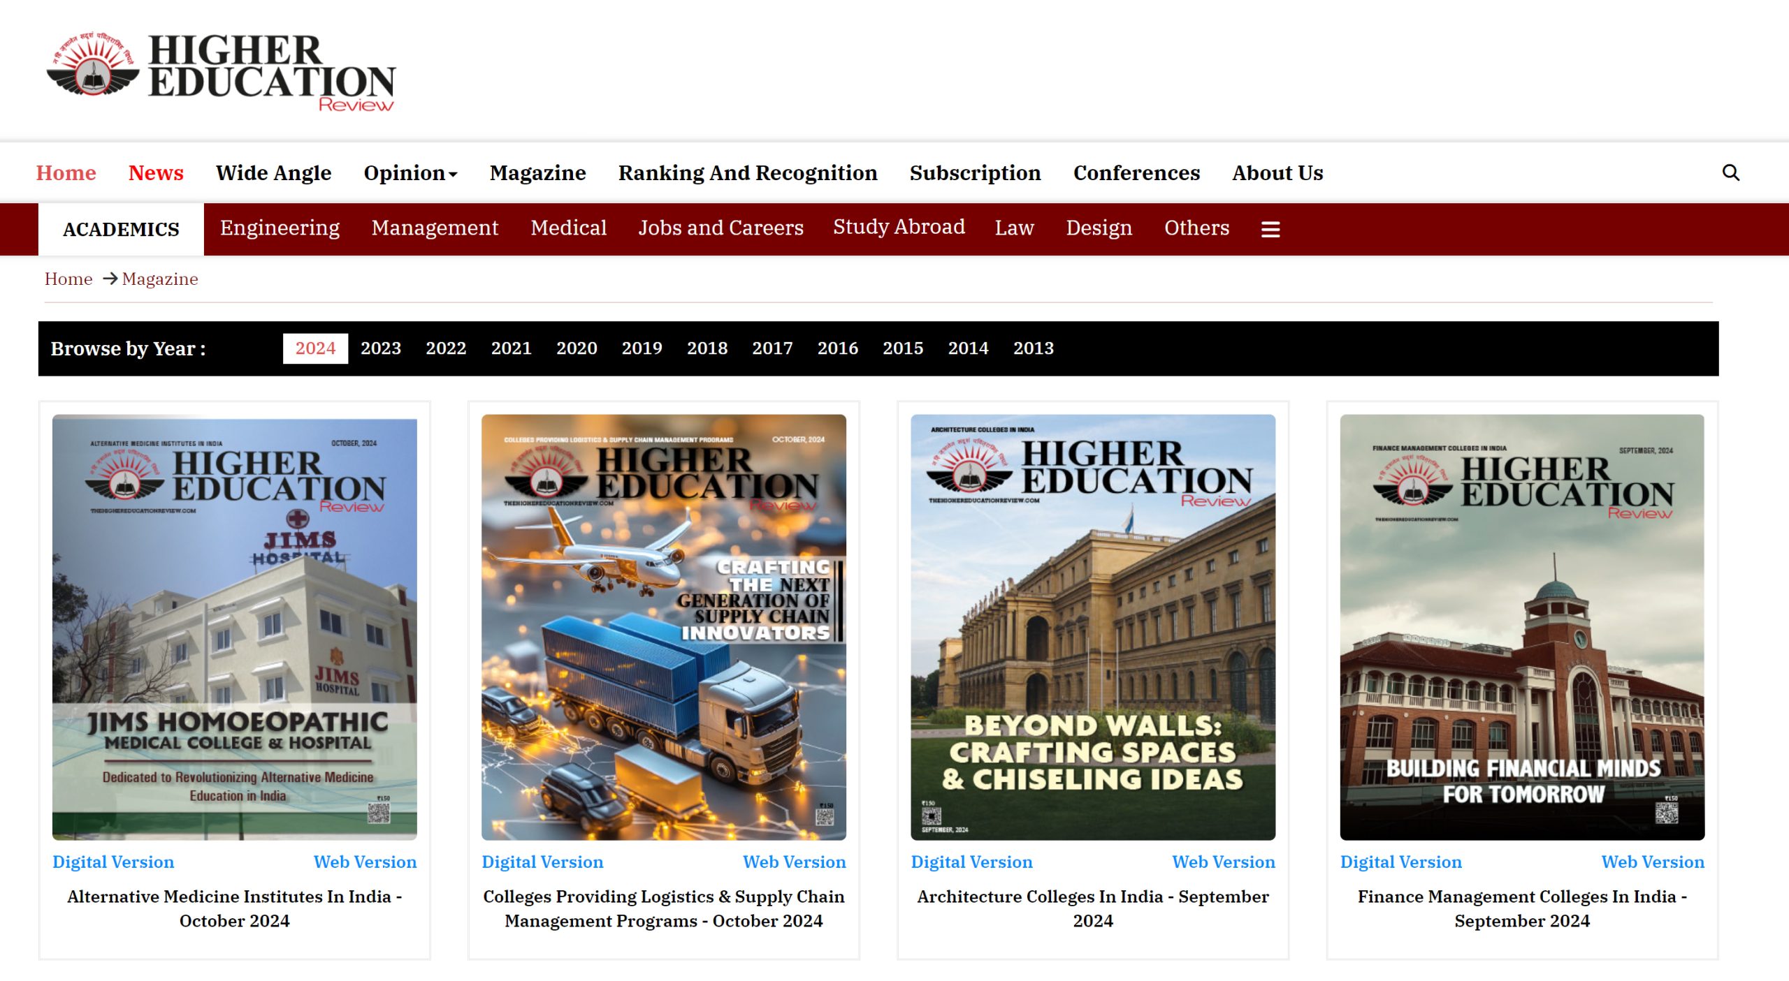Open Building Financial Minds magazine cover

[1522, 627]
